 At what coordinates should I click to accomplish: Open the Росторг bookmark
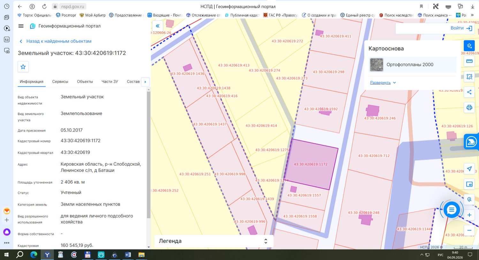click(x=66, y=15)
